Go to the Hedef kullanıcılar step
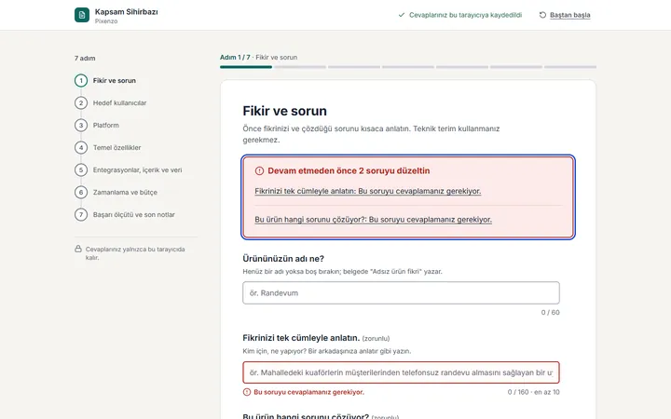 coord(119,102)
